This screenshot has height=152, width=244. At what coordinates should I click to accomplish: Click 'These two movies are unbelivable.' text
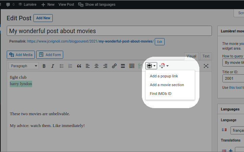40,114
